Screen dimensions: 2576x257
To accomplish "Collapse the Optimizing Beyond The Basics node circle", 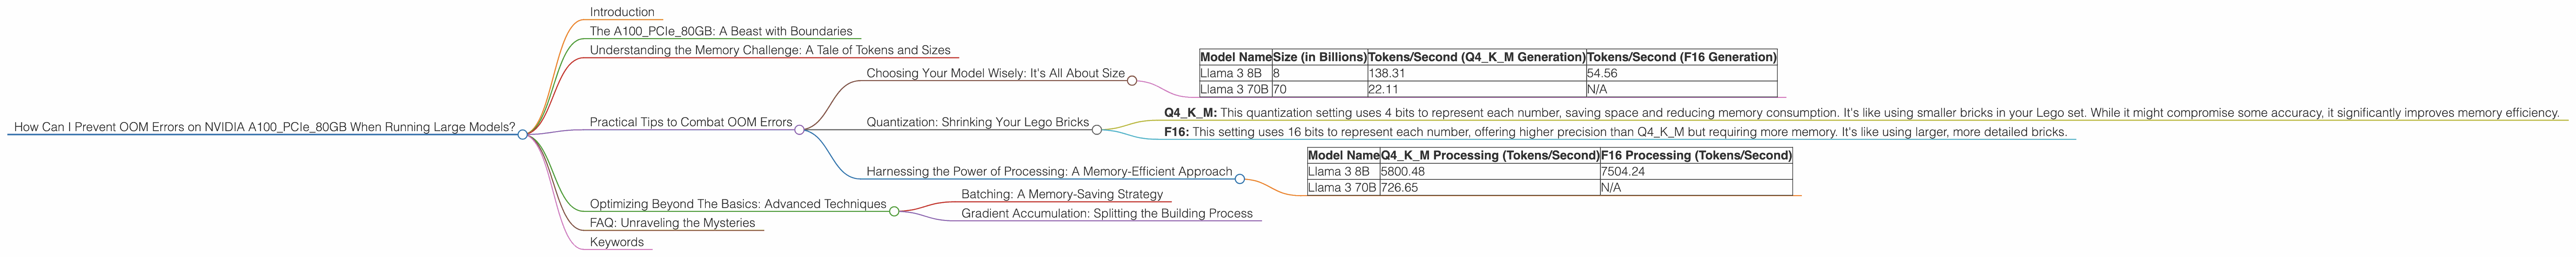I will pyautogui.click(x=894, y=211).
